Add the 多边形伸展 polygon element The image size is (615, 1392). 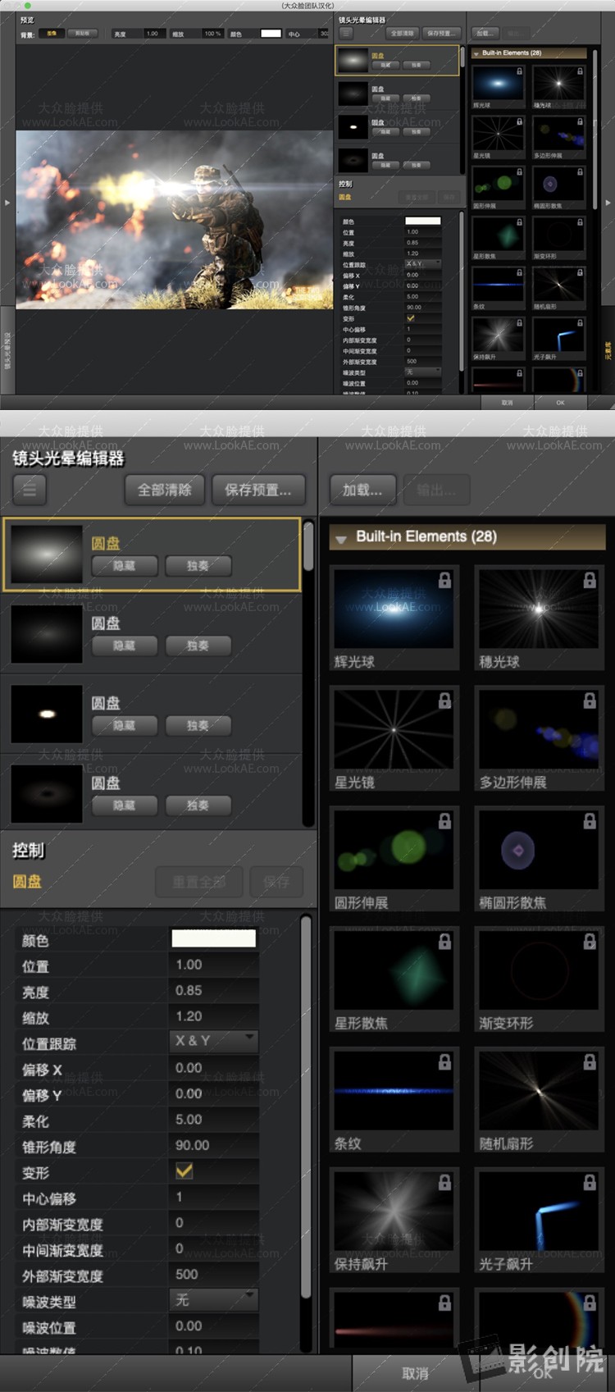(x=539, y=729)
